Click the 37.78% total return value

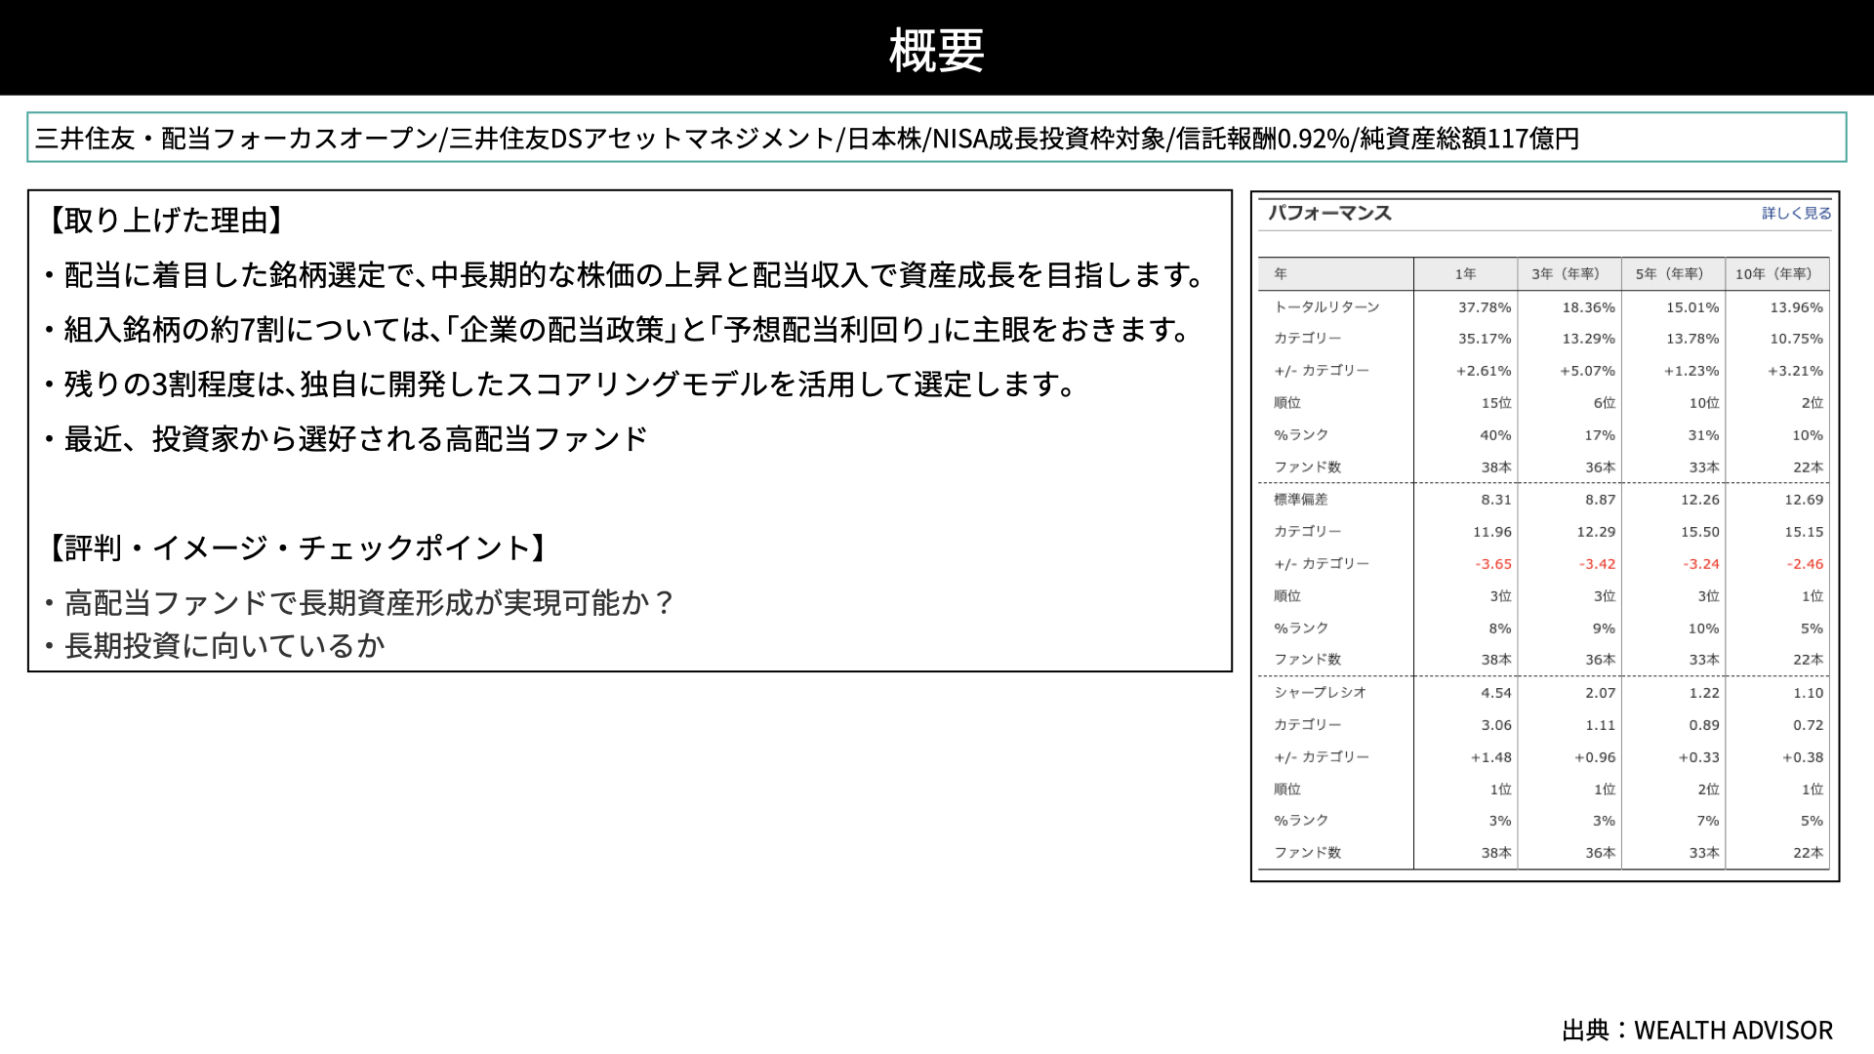pos(1485,307)
